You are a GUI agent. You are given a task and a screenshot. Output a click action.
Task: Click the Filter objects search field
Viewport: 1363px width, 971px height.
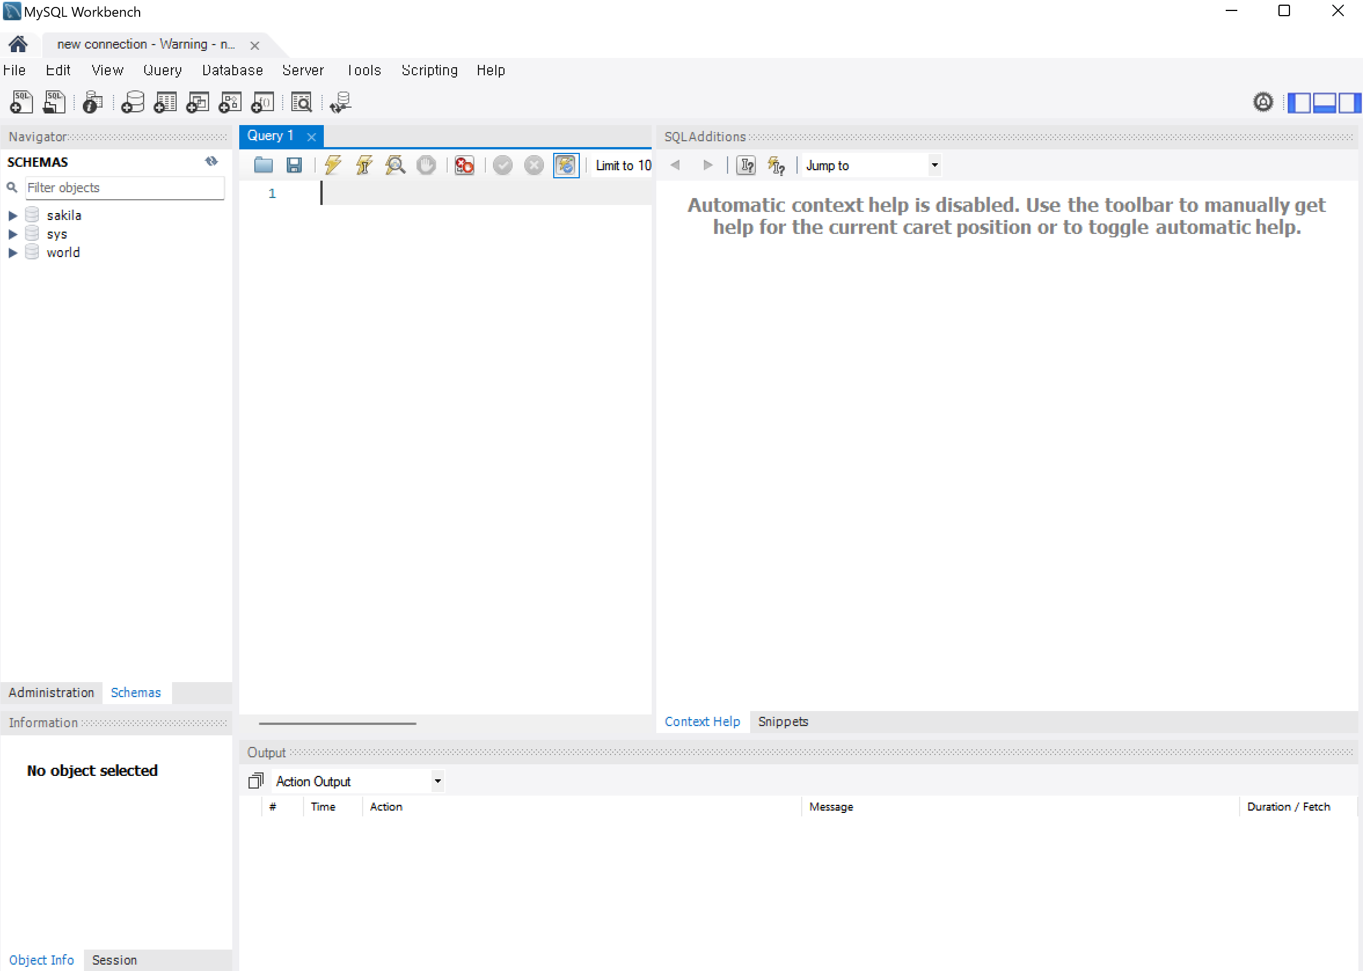coord(125,188)
